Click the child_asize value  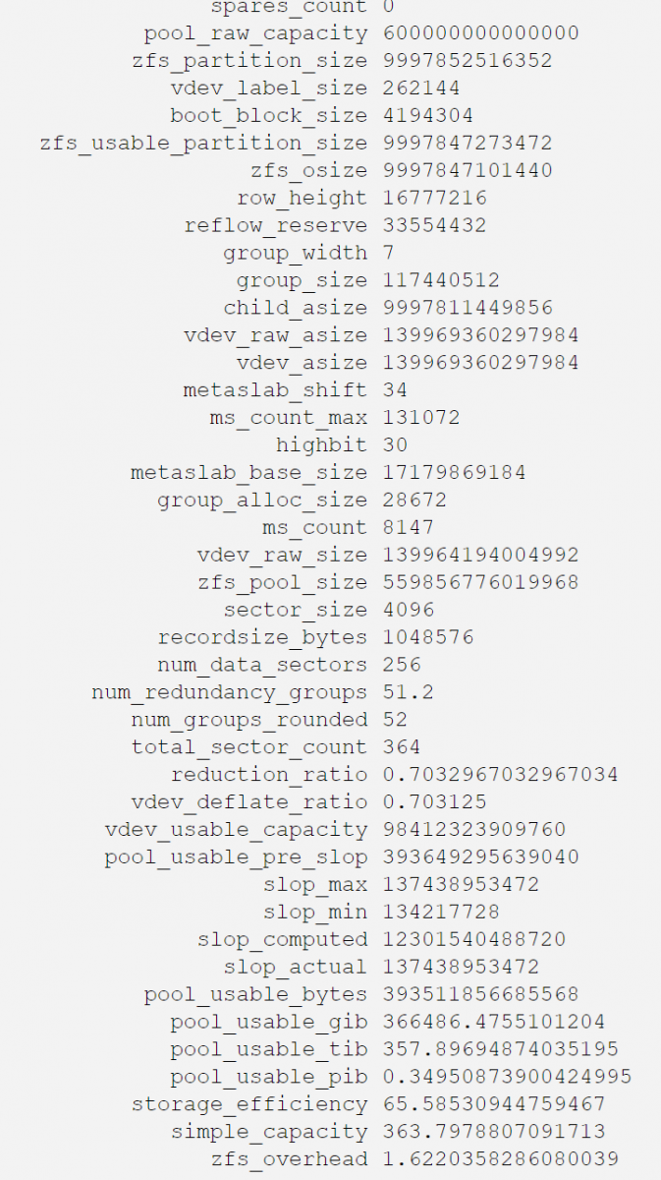coord(468,309)
